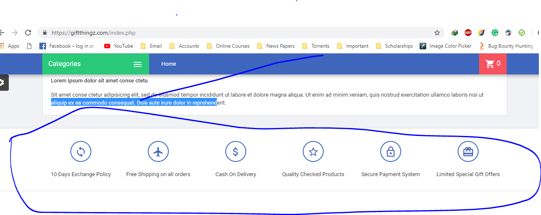
Task: Focus the address bar showing giftthingz.com
Action: (241, 33)
